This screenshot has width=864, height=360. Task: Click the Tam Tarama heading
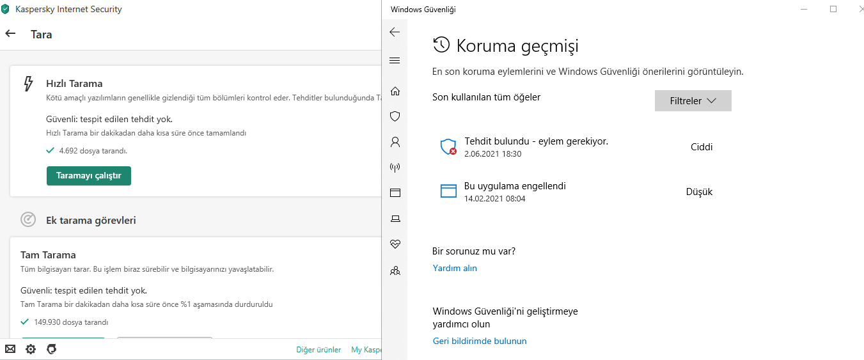tap(48, 254)
